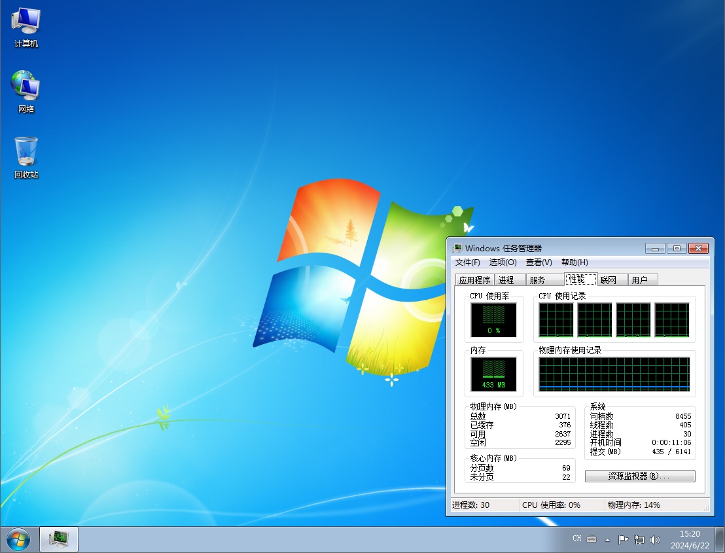
Task: Select the 性能 tab
Action: 581,279
